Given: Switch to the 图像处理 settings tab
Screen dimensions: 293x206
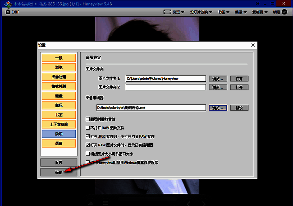Looking at the screenshot, I should tap(59, 76).
